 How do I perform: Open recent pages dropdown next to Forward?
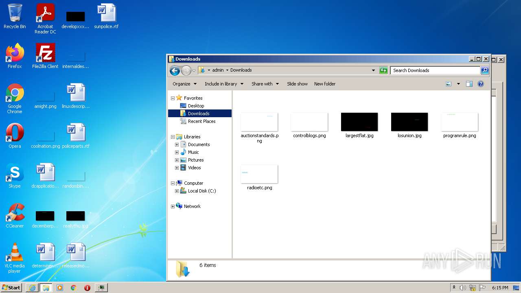pyautogui.click(x=194, y=70)
